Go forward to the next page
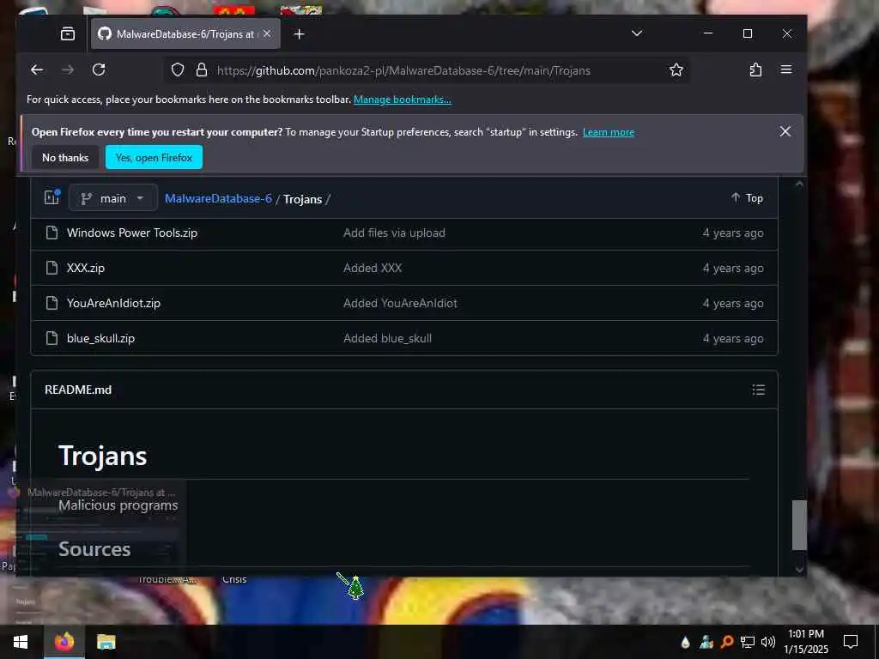 pos(68,70)
